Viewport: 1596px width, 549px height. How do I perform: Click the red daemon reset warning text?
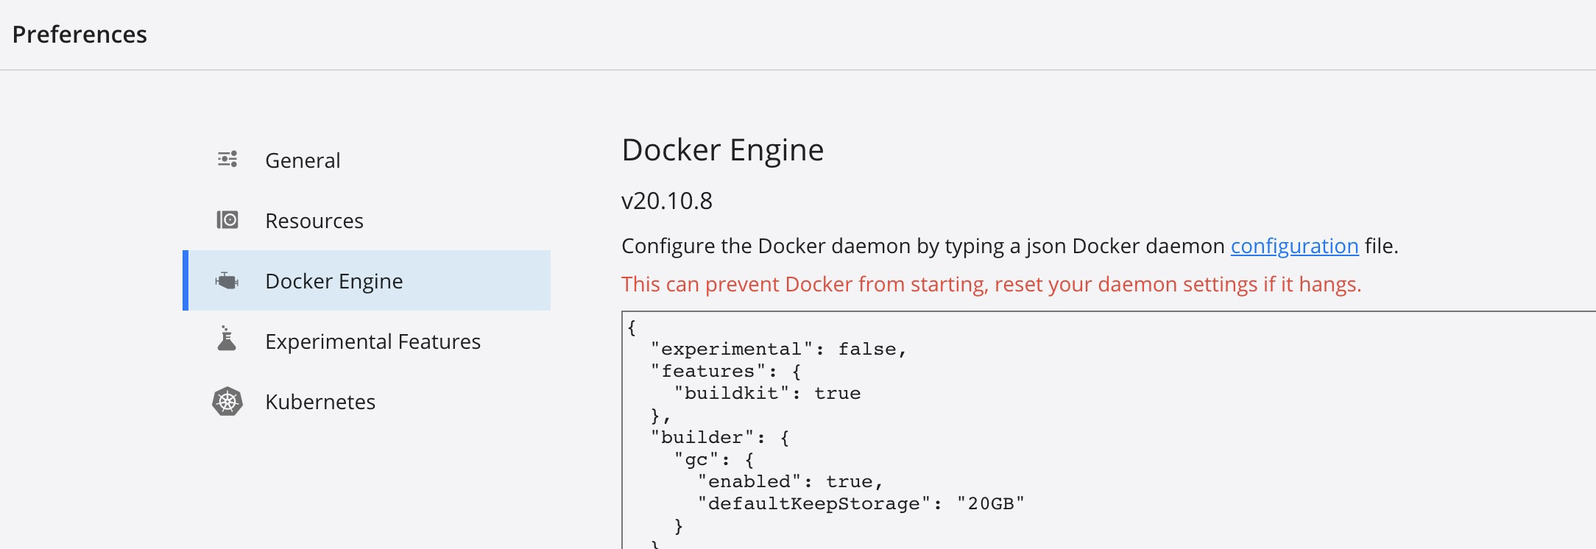[992, 284]
